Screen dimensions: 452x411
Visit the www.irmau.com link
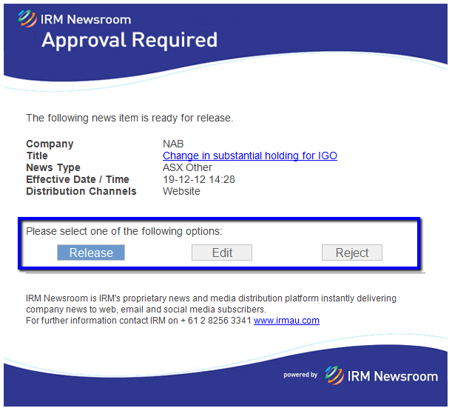tap(286, 321)
